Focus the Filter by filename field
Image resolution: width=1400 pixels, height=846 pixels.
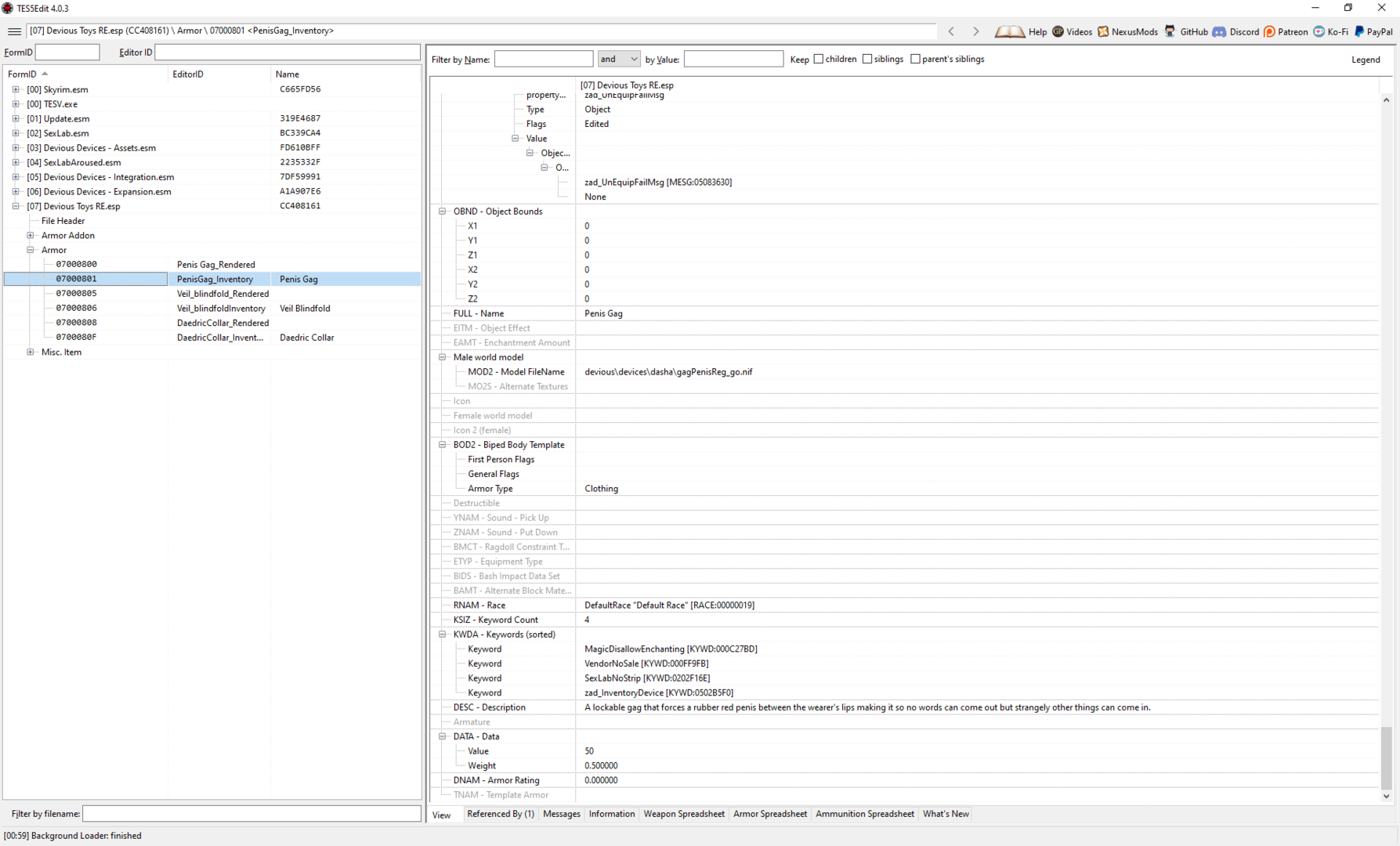251,814
